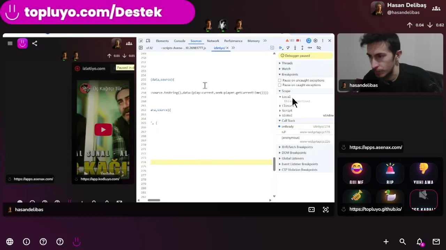Switch to the Console tab

tap(179, 41)
